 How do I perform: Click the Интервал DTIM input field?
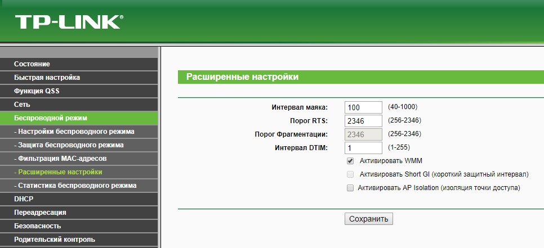click(x=363, y=148)
